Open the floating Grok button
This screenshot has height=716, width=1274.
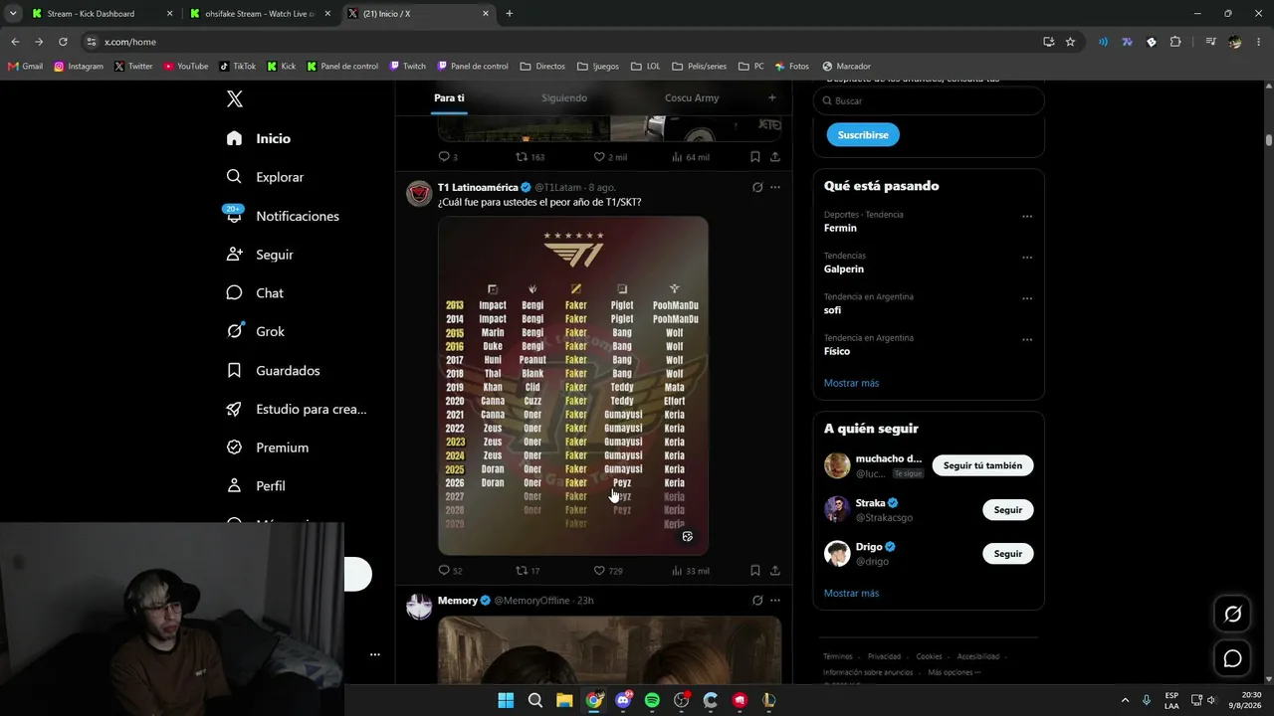coord(1232,615)
